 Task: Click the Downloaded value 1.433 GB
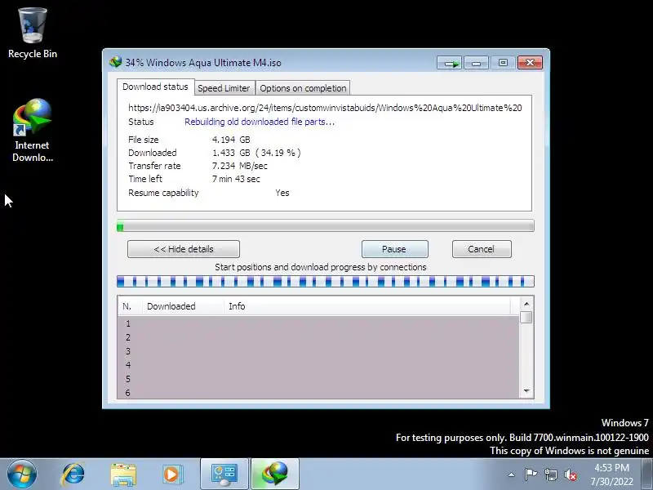(x=231, y=153)
